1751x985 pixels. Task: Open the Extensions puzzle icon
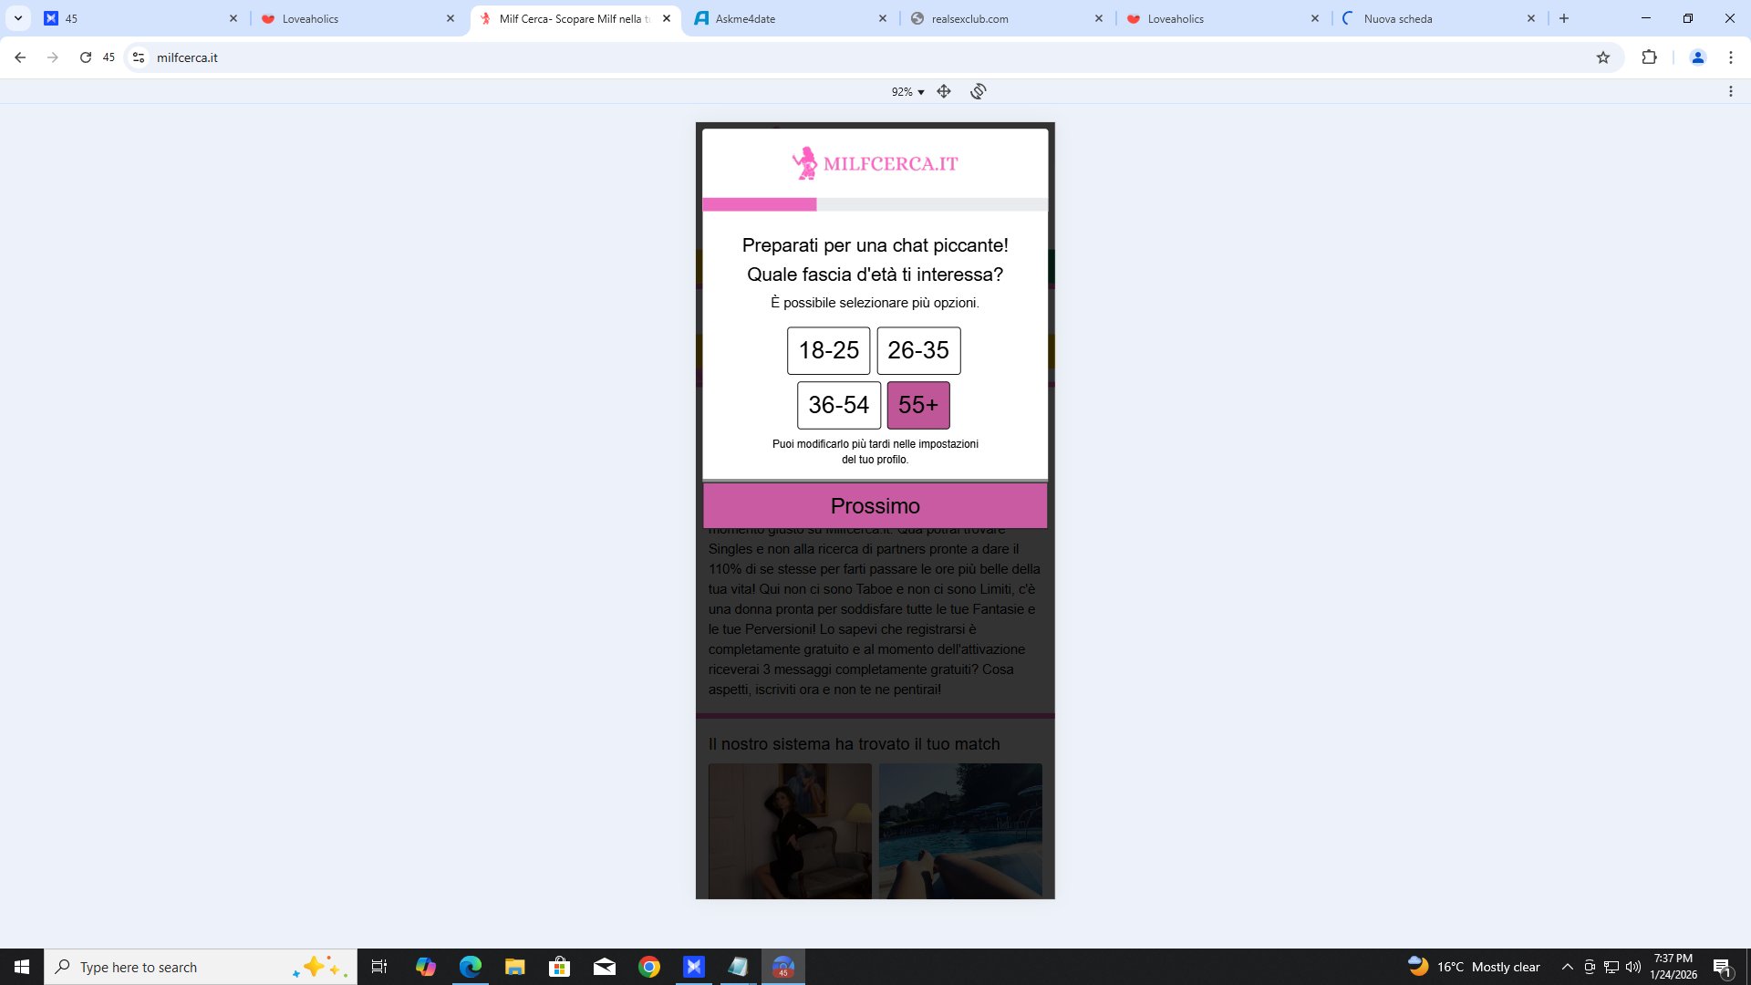pyautogui.click(x=1649, y=57)
